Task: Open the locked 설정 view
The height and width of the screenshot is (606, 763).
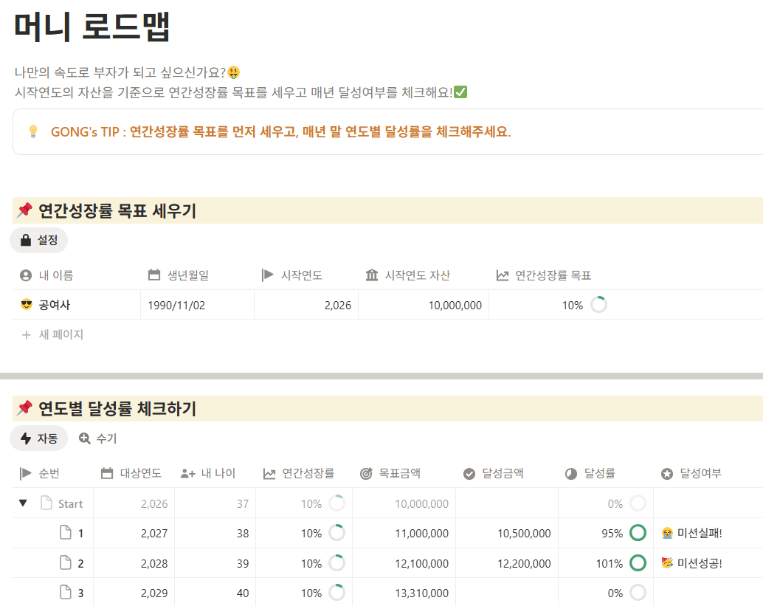Action: point(38,240)
